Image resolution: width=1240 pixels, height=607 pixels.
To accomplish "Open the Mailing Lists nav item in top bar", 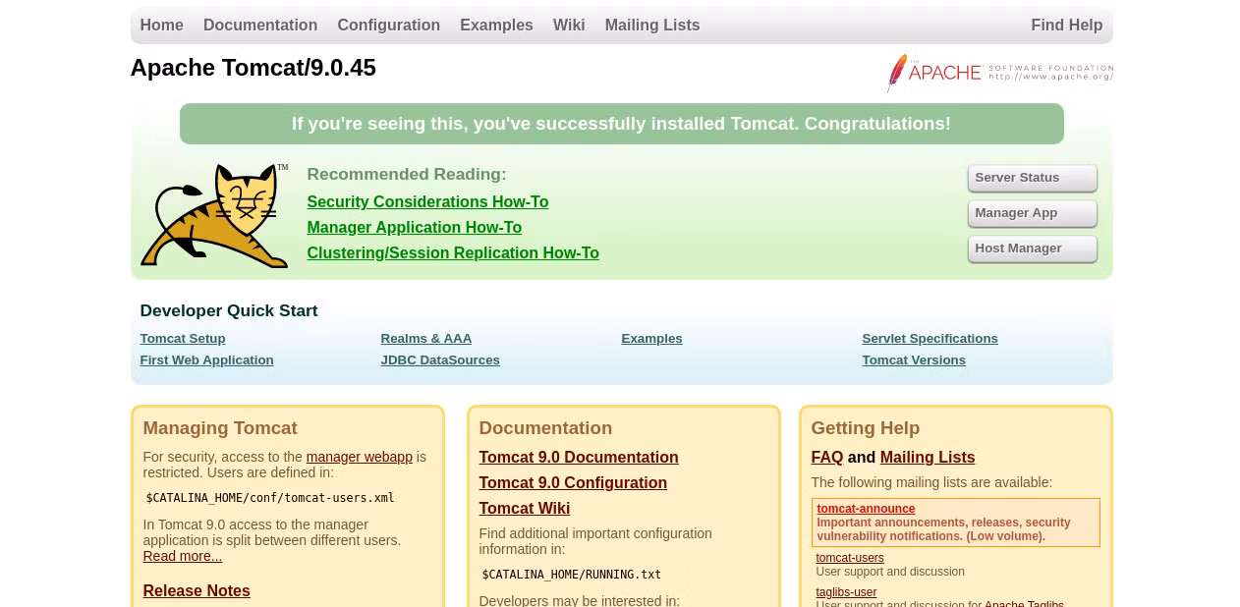I will pyautogui.click(x=652, y=26).
